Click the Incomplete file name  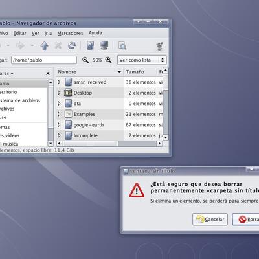point(85,135)
